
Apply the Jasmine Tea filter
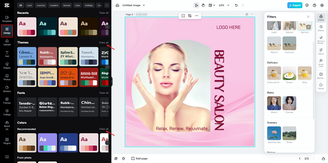274,133
